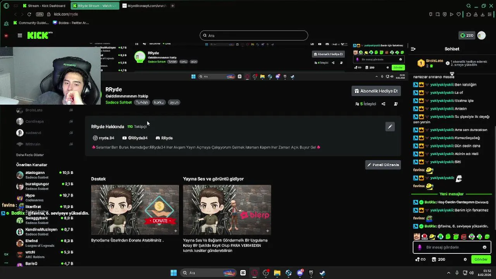Click the icon to the right of share icon

click(396, 104)
